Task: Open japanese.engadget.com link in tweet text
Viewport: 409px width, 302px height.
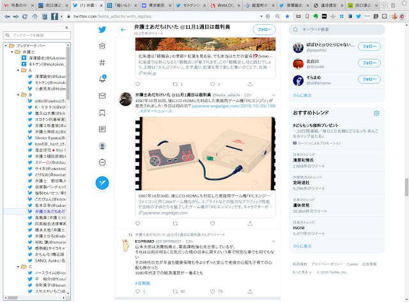Action: pos(233,106)
